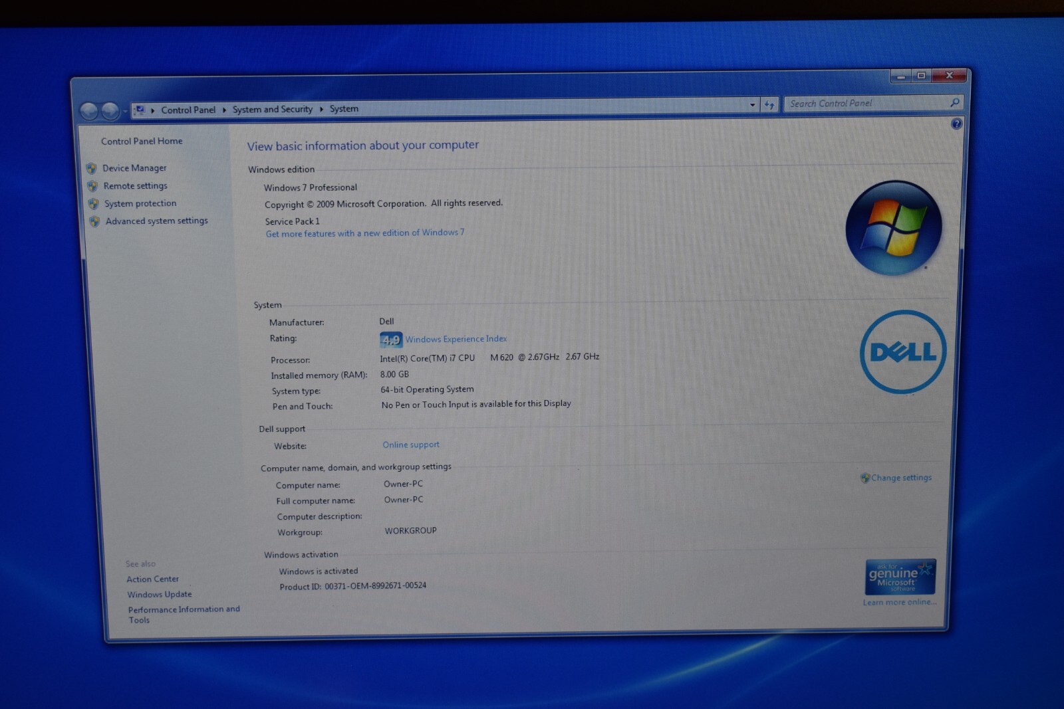1064x709 pixels.
Task: Click the Product ID text
Action: click(x=353, y=586)
